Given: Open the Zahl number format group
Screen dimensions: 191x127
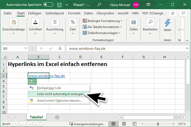Looking at the screenshot, I should (x=73, y=26).
